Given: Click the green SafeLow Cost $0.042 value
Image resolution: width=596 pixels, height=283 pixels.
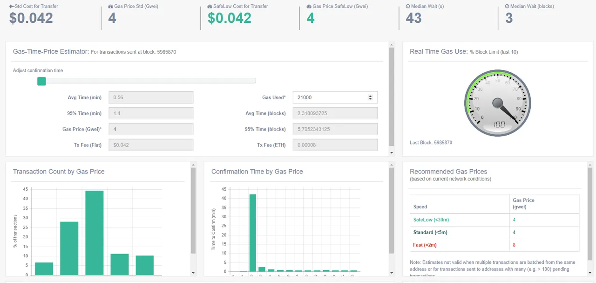Looking at the screenshot, I should (x=230, y=18).
